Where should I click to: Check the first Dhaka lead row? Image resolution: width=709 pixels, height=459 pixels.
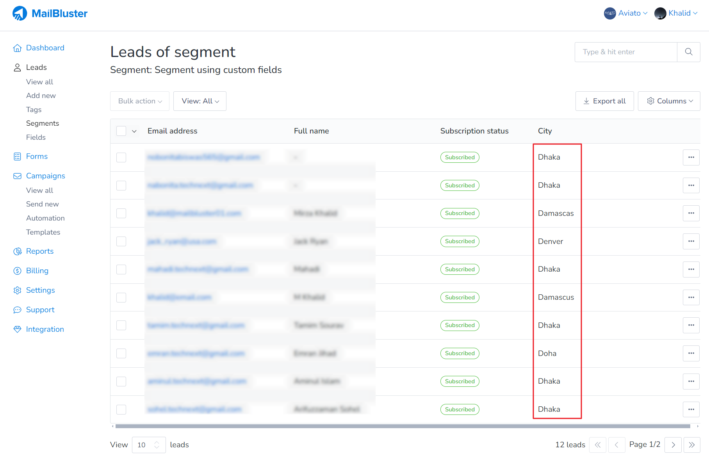(121, 157)
